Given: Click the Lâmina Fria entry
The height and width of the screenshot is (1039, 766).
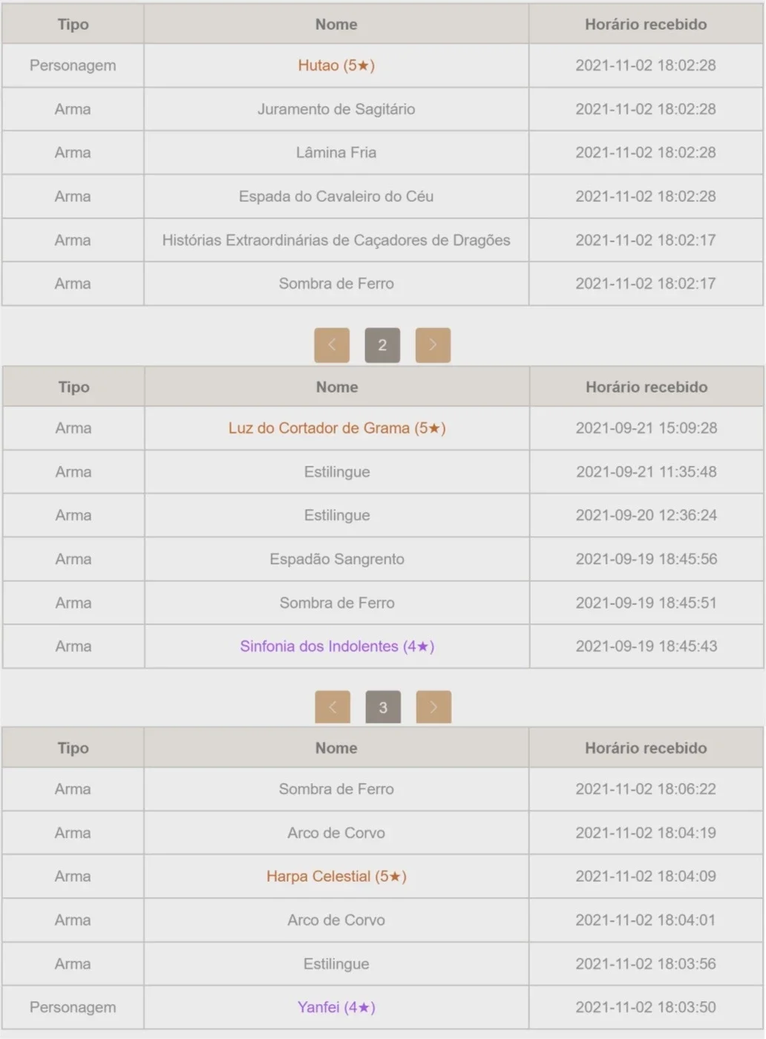Looking at the screenshot, I should (x=336, y=153).
